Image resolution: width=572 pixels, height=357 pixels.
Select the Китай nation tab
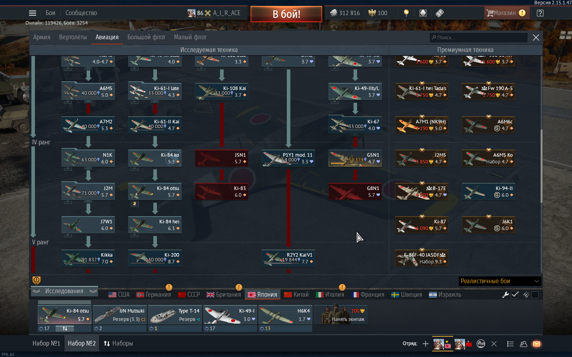tap(296, 295)
